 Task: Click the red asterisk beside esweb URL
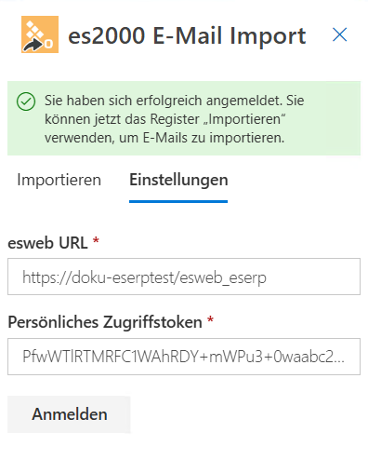(96, 240)
